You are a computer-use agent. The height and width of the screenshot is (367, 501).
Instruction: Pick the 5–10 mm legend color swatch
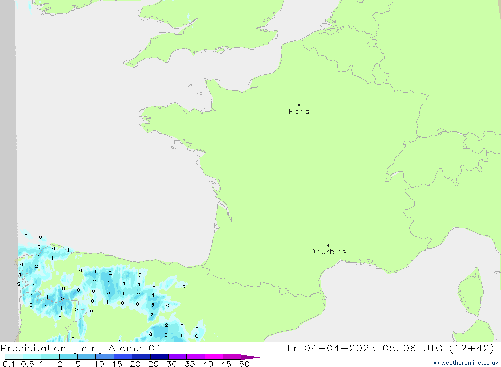pos(87,357)
